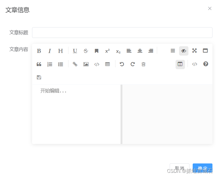The height and width of the screenshot is (176, 217).
Task: Insert a heading
Action: [60, 51]
